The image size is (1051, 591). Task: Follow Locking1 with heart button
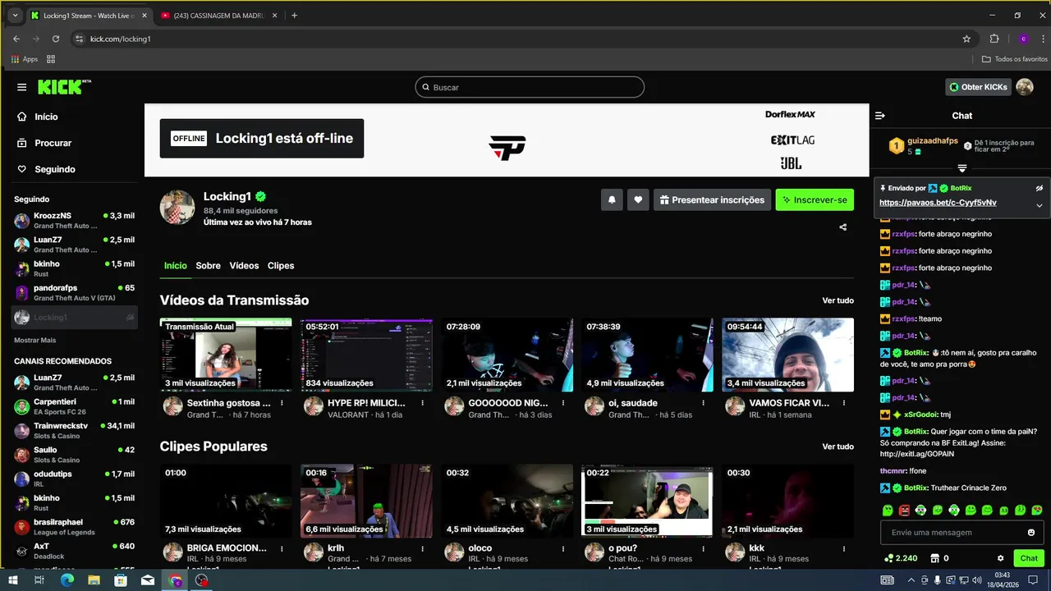tap(638, 199)
